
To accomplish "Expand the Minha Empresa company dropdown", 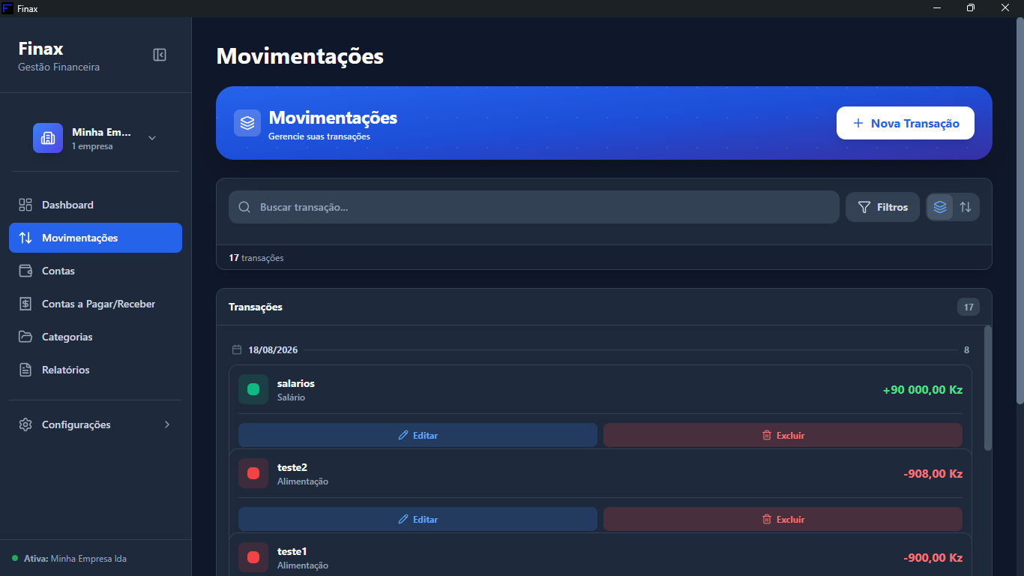I will [152, 138].
